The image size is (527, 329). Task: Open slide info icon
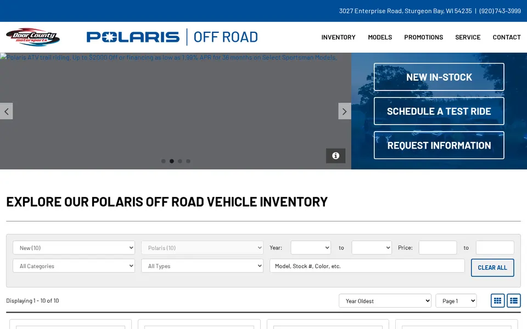click(335, 156)
